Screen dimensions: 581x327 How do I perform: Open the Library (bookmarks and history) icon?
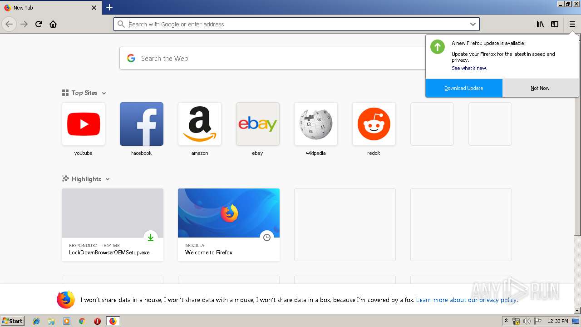pyautogui.click(x=540, y=24)
